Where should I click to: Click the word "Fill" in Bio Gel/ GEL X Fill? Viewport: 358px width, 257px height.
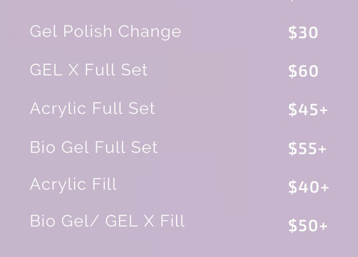coord(172,221)
